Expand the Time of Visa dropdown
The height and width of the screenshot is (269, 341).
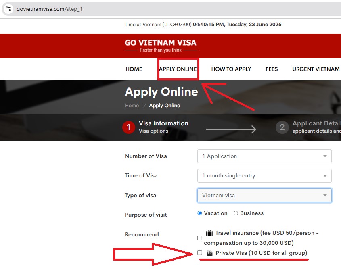tap(264, 175)
